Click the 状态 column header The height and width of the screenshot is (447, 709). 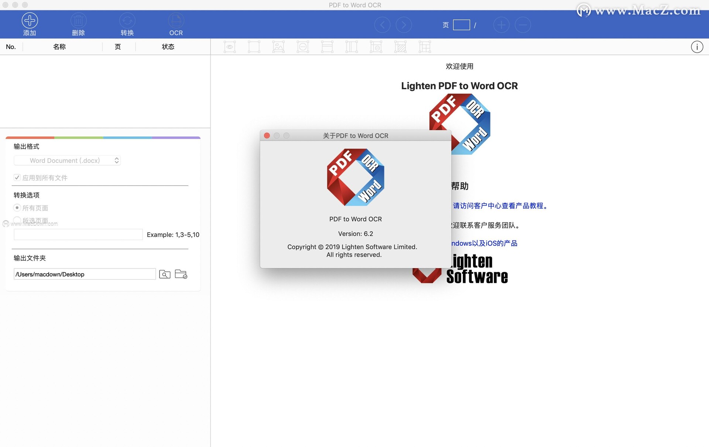click(x=168, y=47)
